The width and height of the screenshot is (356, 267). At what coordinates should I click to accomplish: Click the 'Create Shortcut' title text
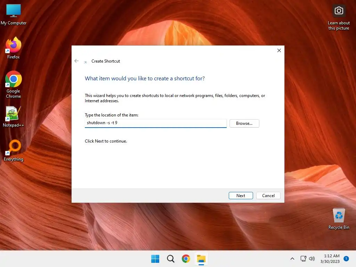pyautogui.click(x=106, y=61)
